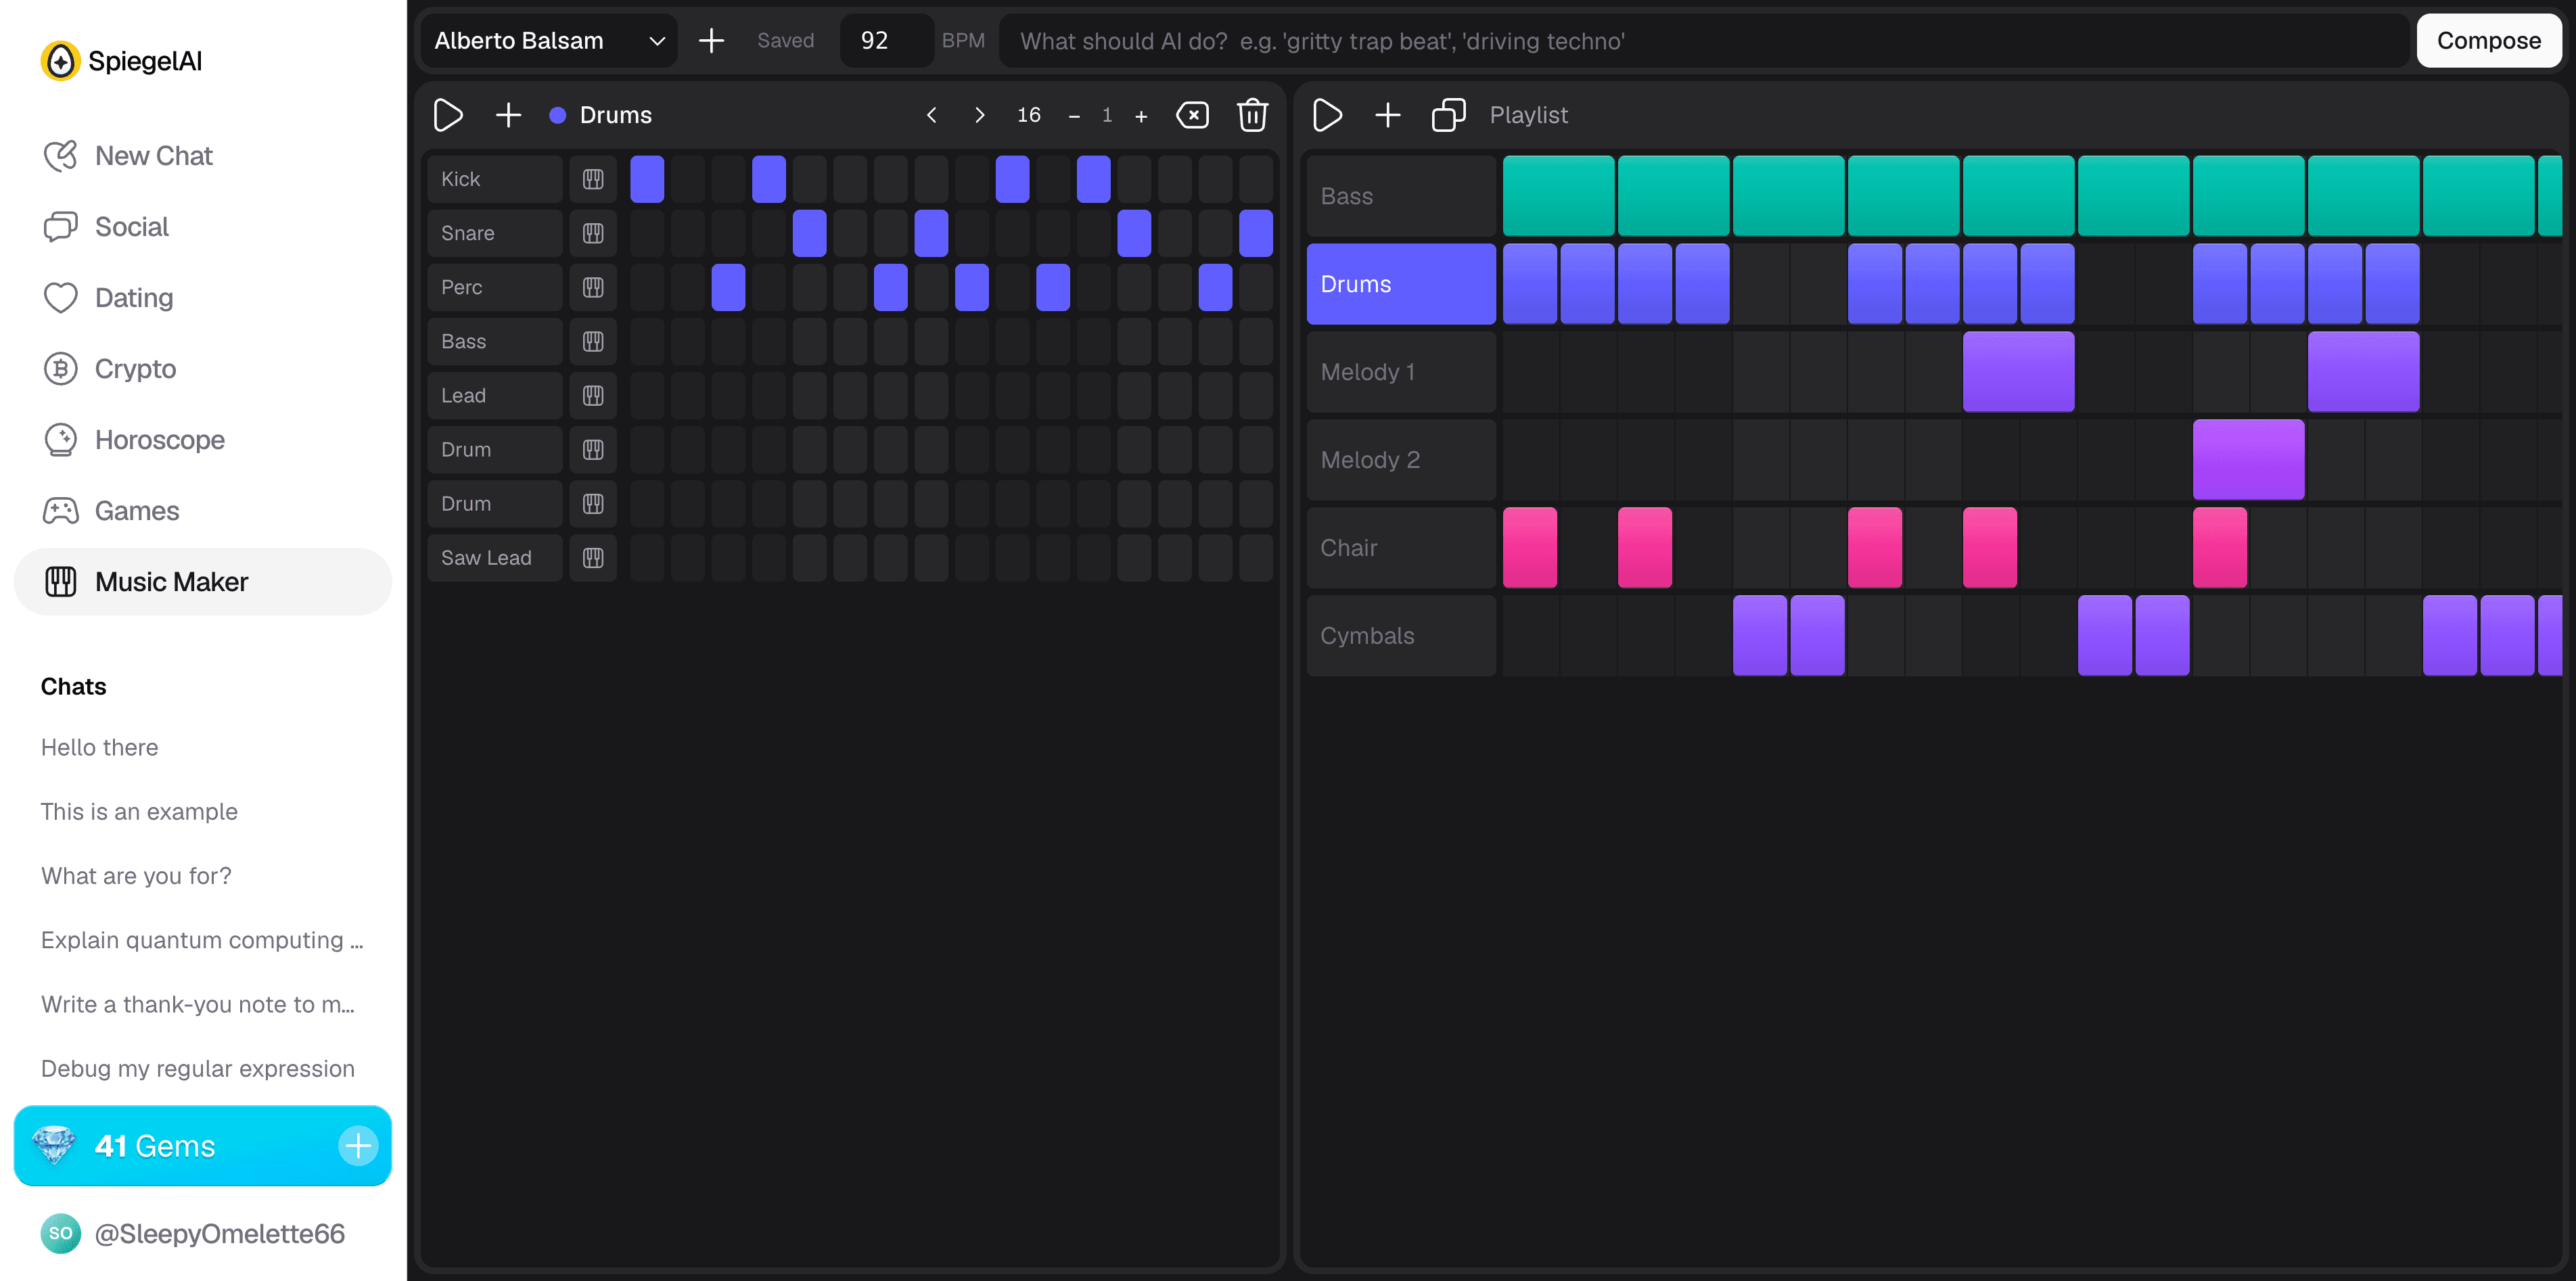Enable the first step on the Lead track
Image resolution: width=2576 pixels, height=1281 pixels.
(647, 395)
